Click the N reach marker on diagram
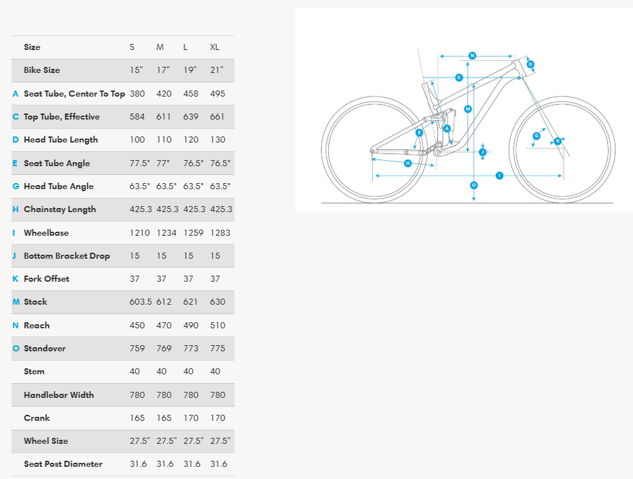This screenshot has width=633, height=479. (472, 55)
